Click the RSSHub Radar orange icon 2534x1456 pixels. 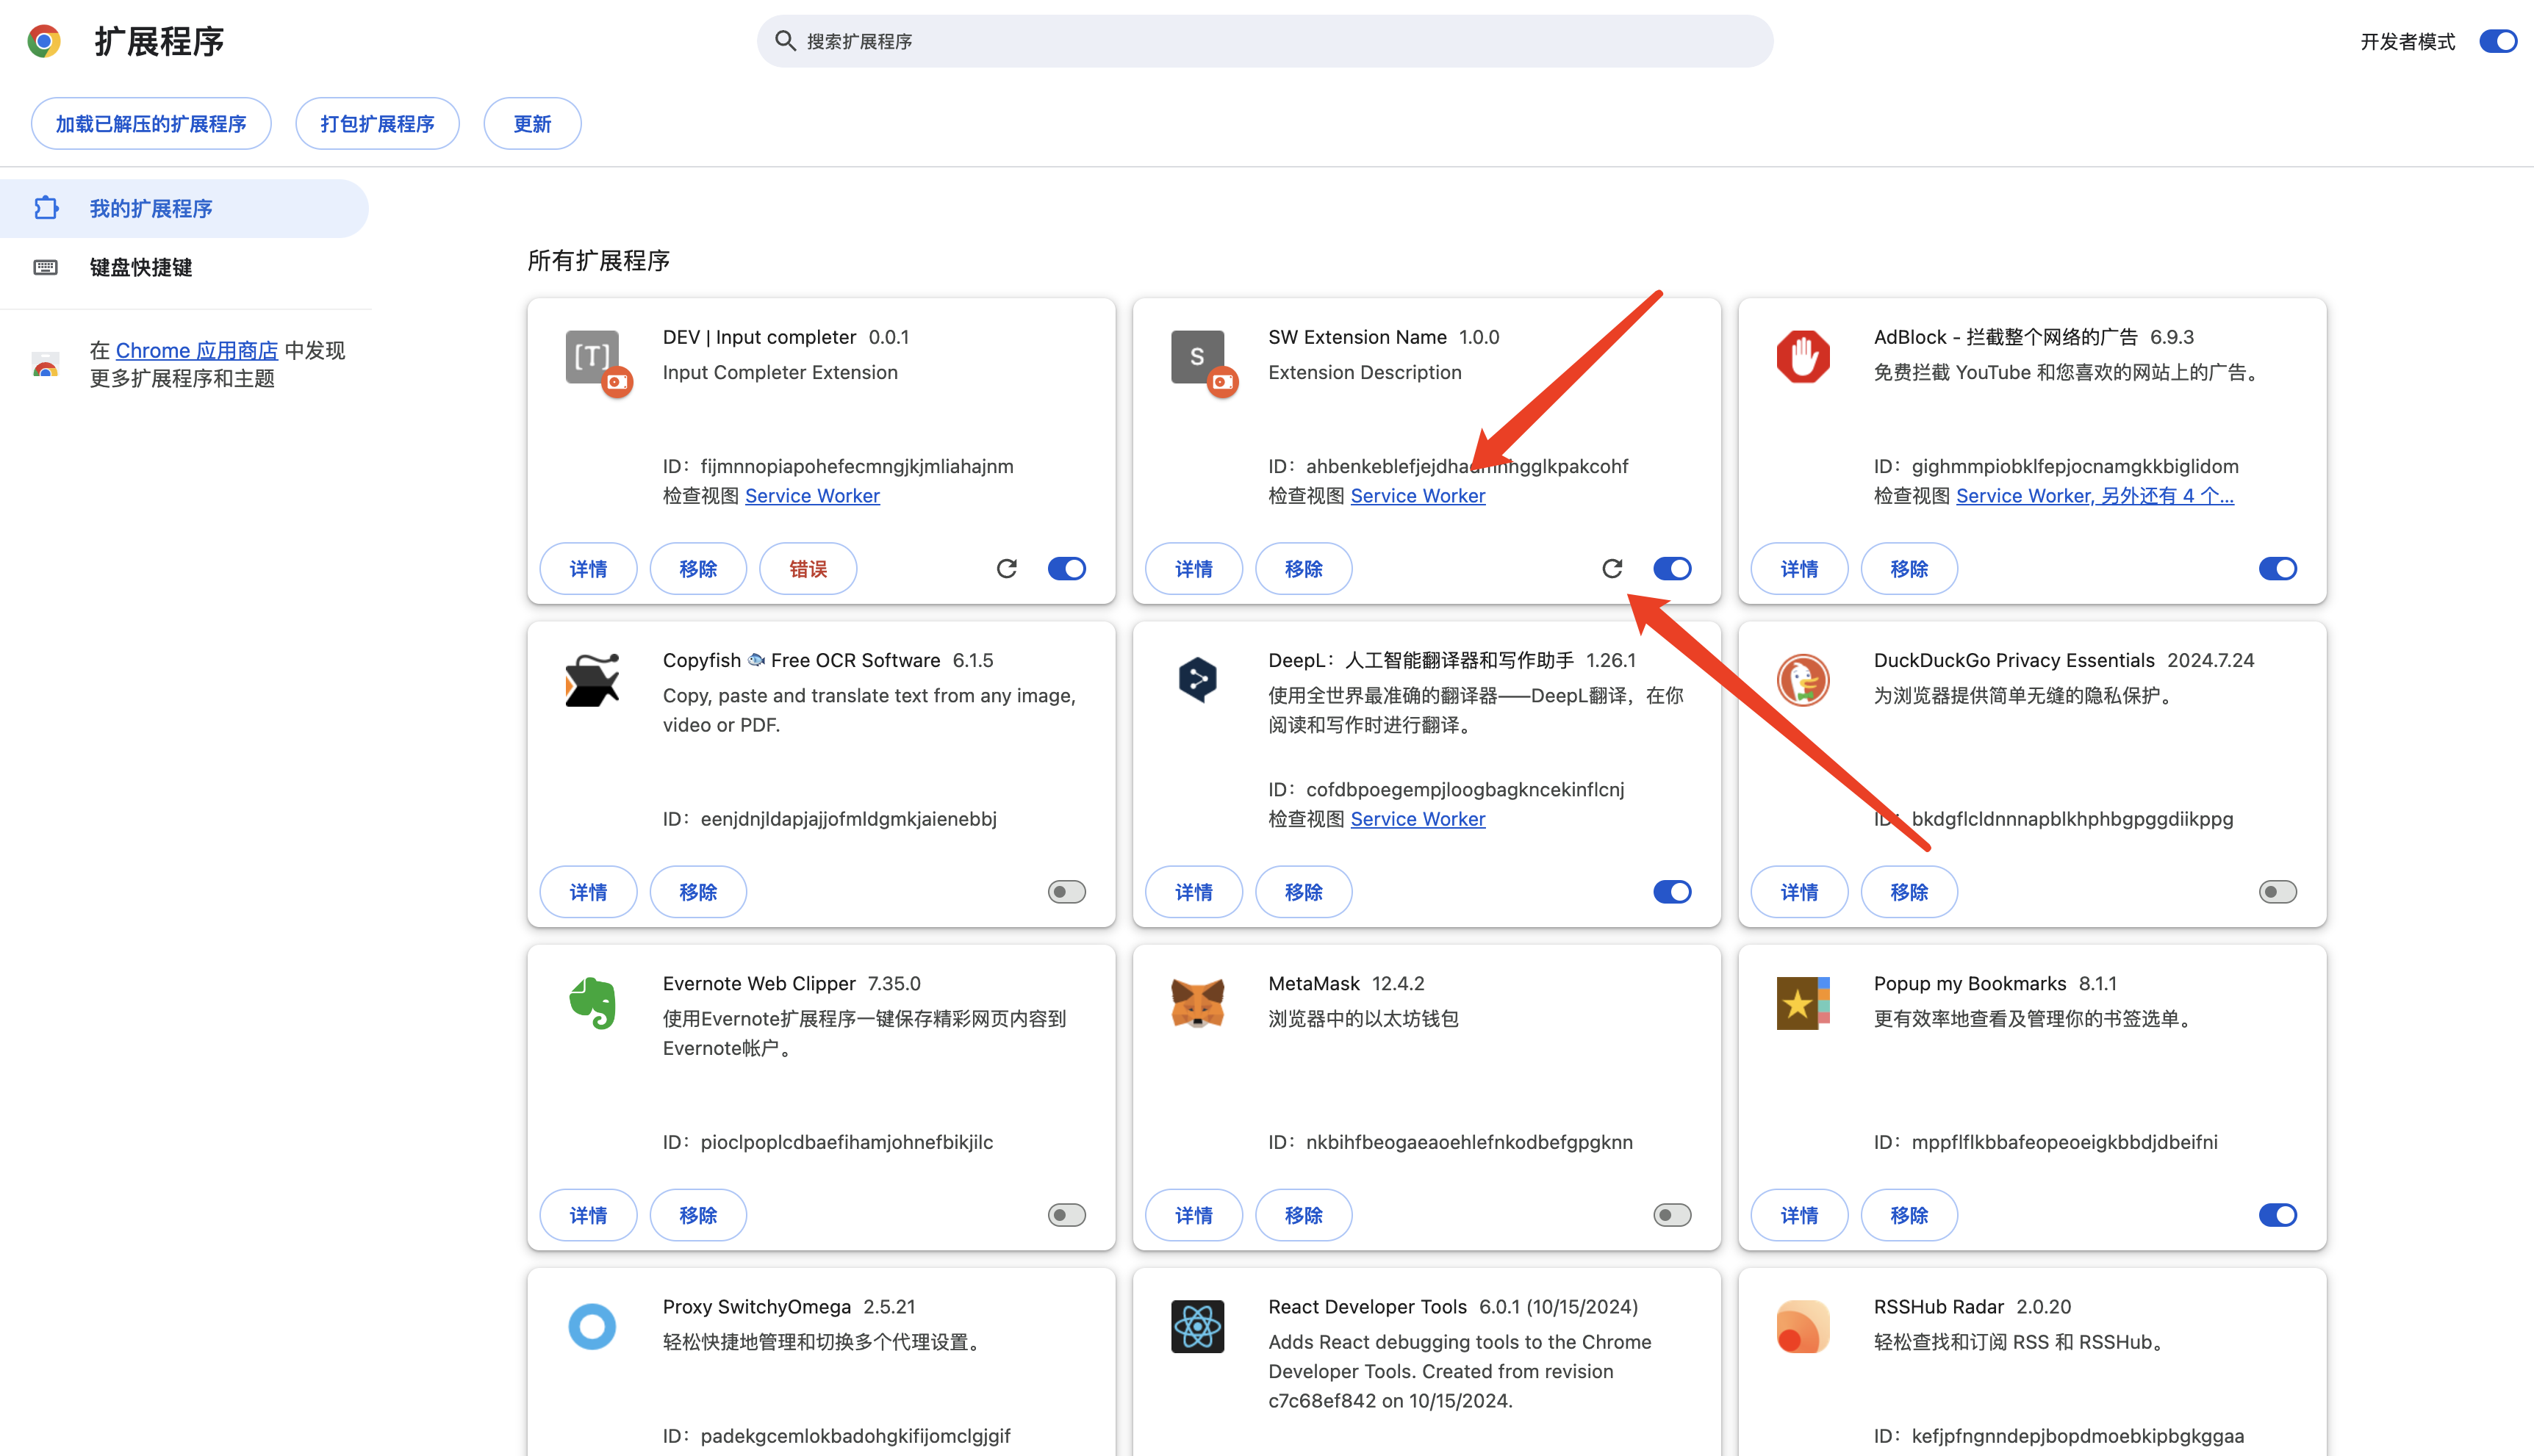pos(1803,1326)
